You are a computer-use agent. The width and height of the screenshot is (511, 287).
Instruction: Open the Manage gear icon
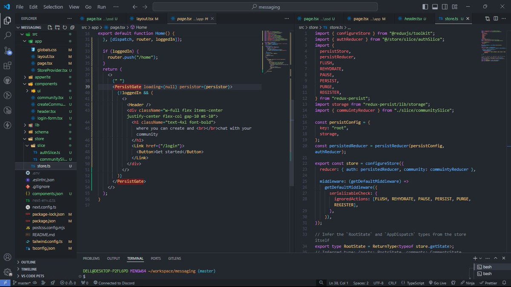pos(7,272)
